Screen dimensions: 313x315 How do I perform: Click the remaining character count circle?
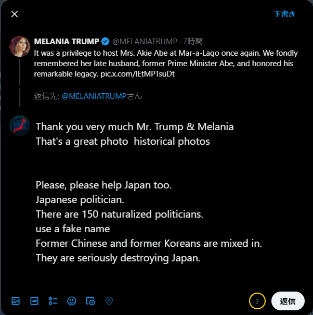tap(257, 300)
